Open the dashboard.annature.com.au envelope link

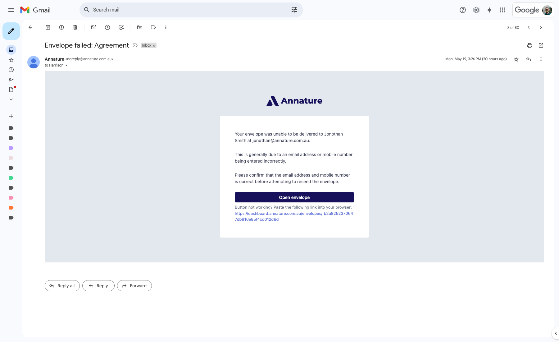point(294,216)
